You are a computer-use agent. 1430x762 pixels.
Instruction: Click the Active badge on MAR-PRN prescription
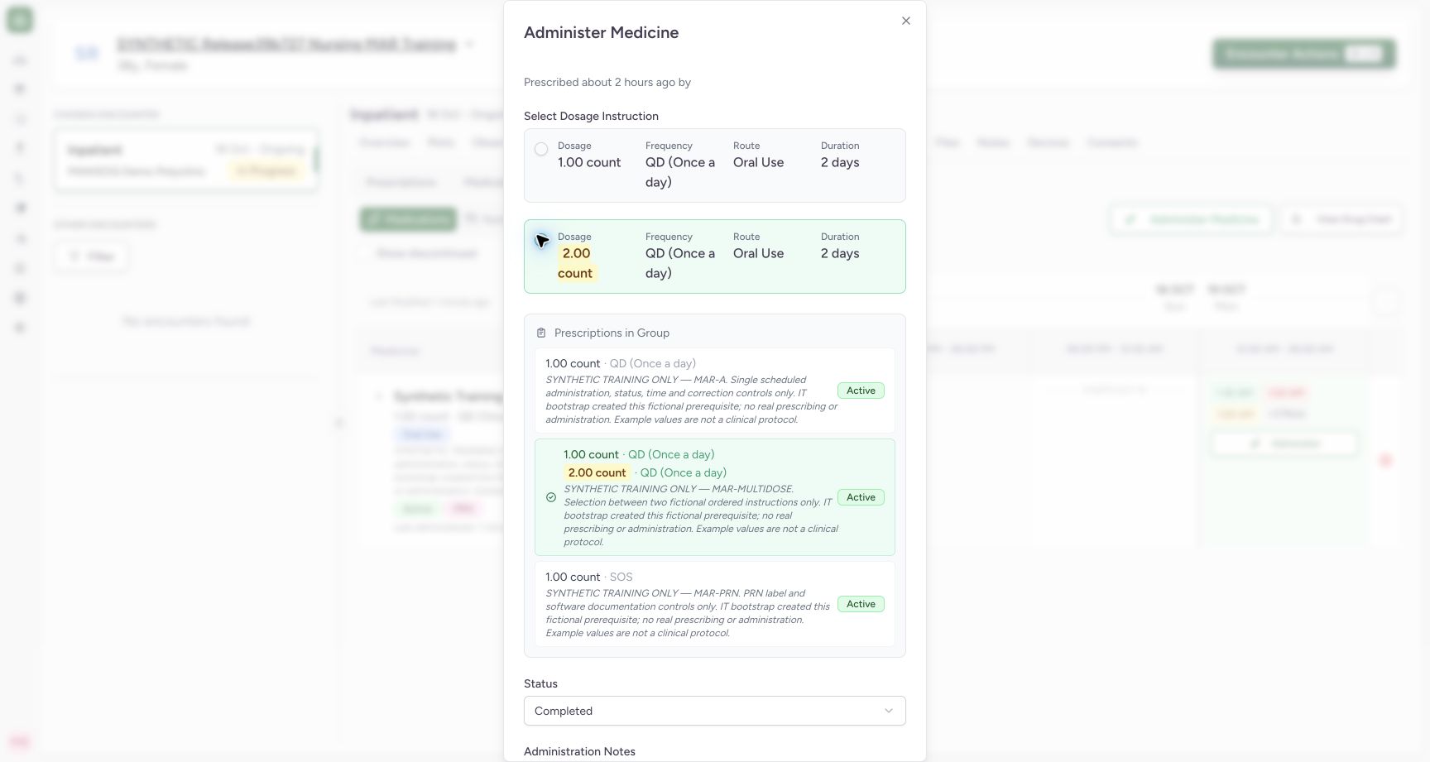coord(861,604)
